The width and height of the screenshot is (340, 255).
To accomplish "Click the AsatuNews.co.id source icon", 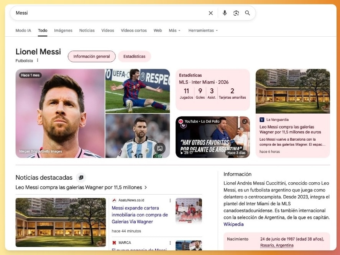I will pos(114,200).
